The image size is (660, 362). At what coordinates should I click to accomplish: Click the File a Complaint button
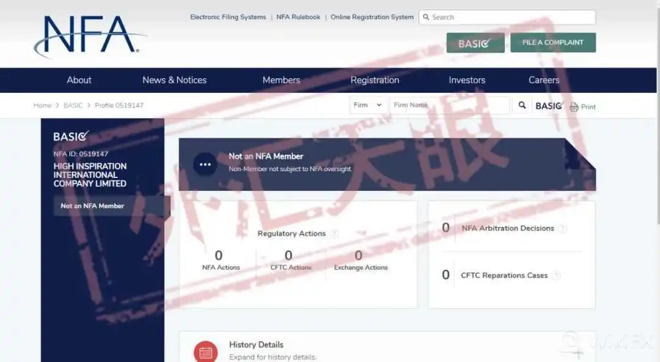pyautogui.click(x=553, y=43)
